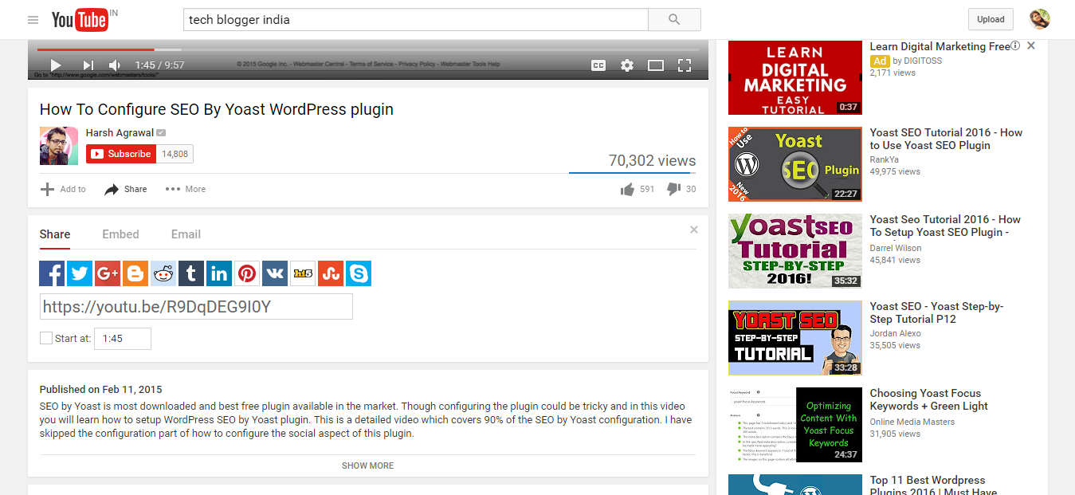Click the 14,808 subscriber count
The width and height of the screenshot is (1075, 495).
pos(175,154)
